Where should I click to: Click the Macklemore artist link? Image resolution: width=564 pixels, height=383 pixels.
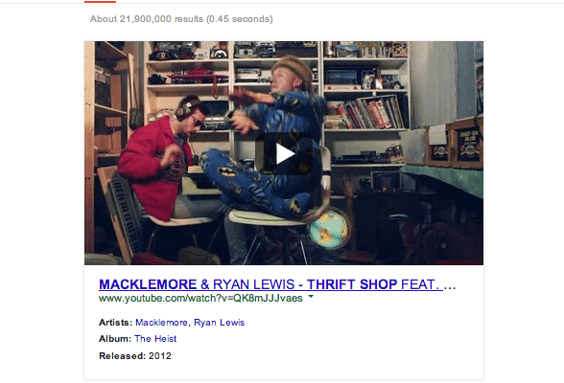click(161, 323)
